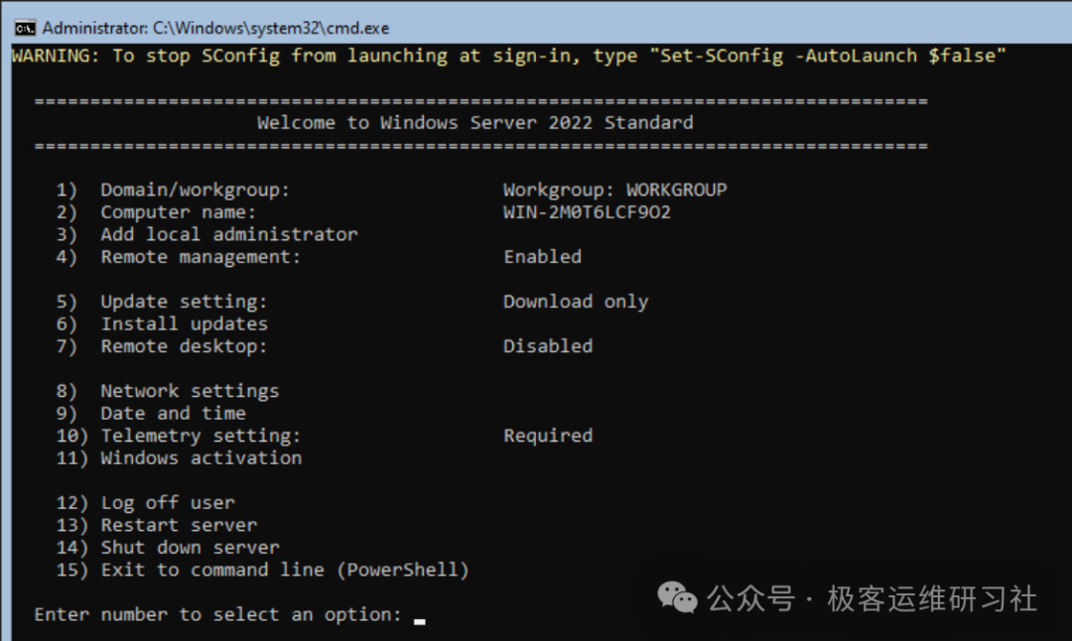Choose the Network settings entry
1072x641 pixels.
[x=189, y=391]
